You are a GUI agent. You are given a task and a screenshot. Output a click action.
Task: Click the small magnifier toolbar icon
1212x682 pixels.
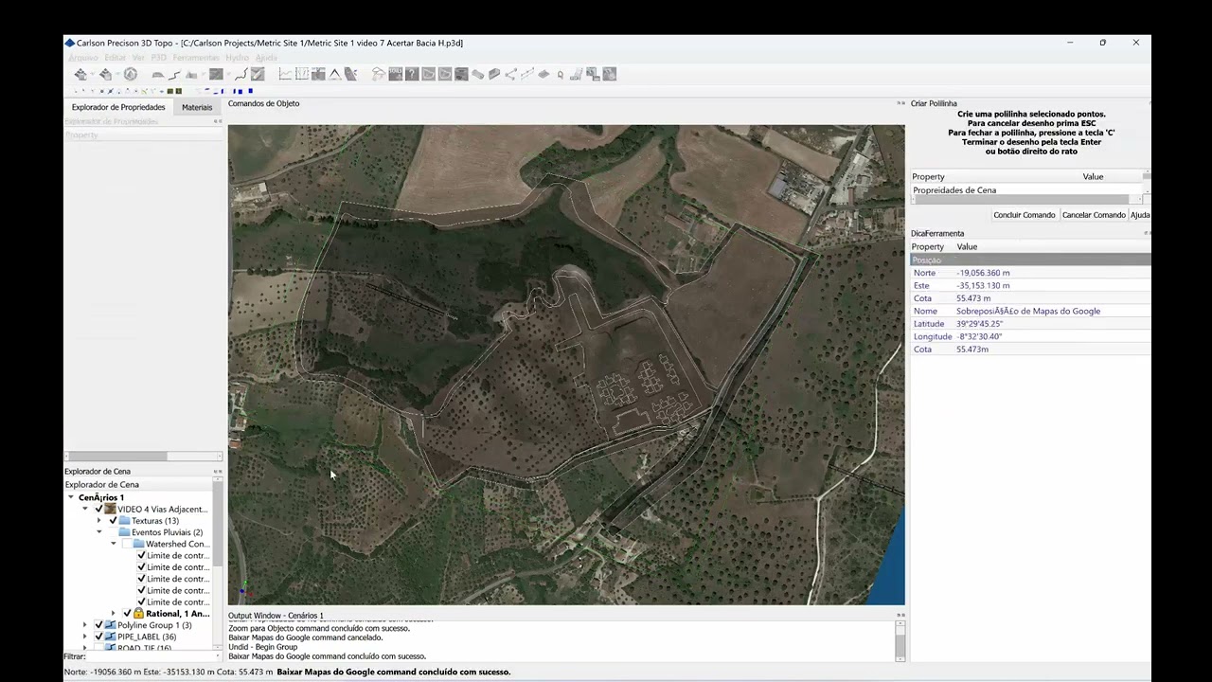coord(561,75)
